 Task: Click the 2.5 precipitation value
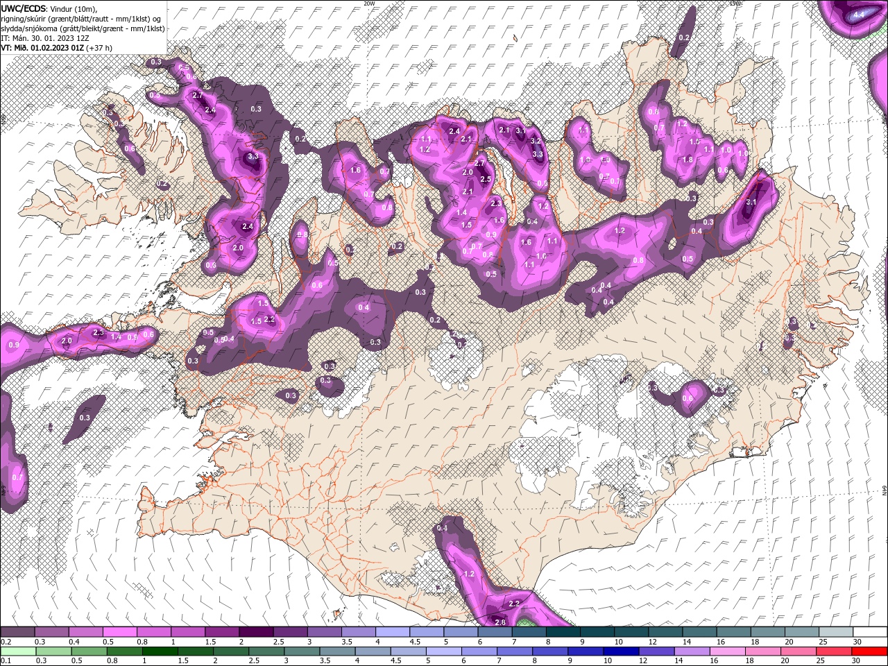[486, 179]
